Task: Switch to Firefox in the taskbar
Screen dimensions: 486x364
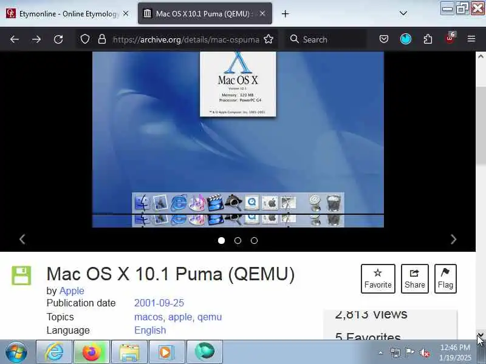Action: coord(92,352)
